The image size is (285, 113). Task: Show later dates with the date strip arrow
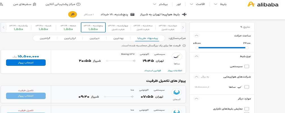[3, 27]
